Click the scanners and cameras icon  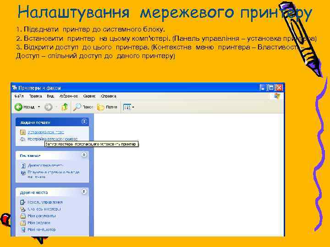click(23, 209)
